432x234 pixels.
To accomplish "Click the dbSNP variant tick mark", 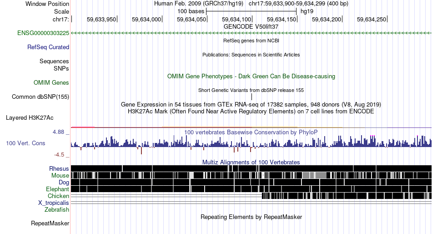I will pyautogui.click(x=251, y=97).
